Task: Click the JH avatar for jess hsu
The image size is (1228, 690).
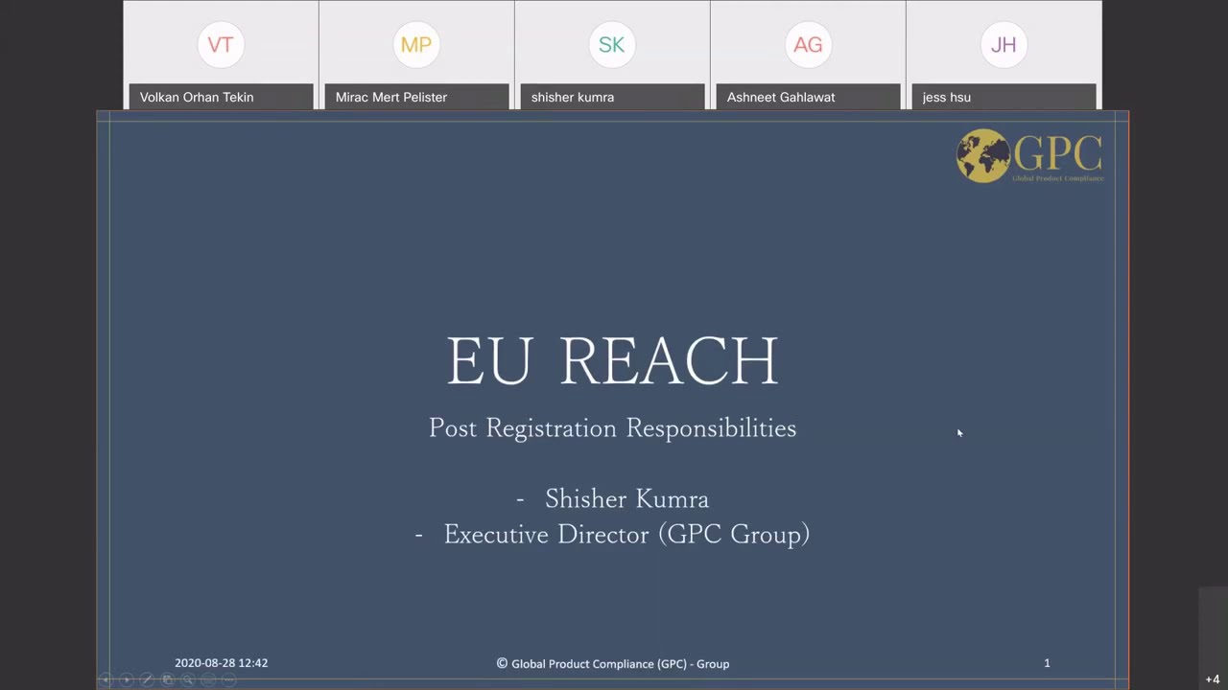Action: 1004,45
